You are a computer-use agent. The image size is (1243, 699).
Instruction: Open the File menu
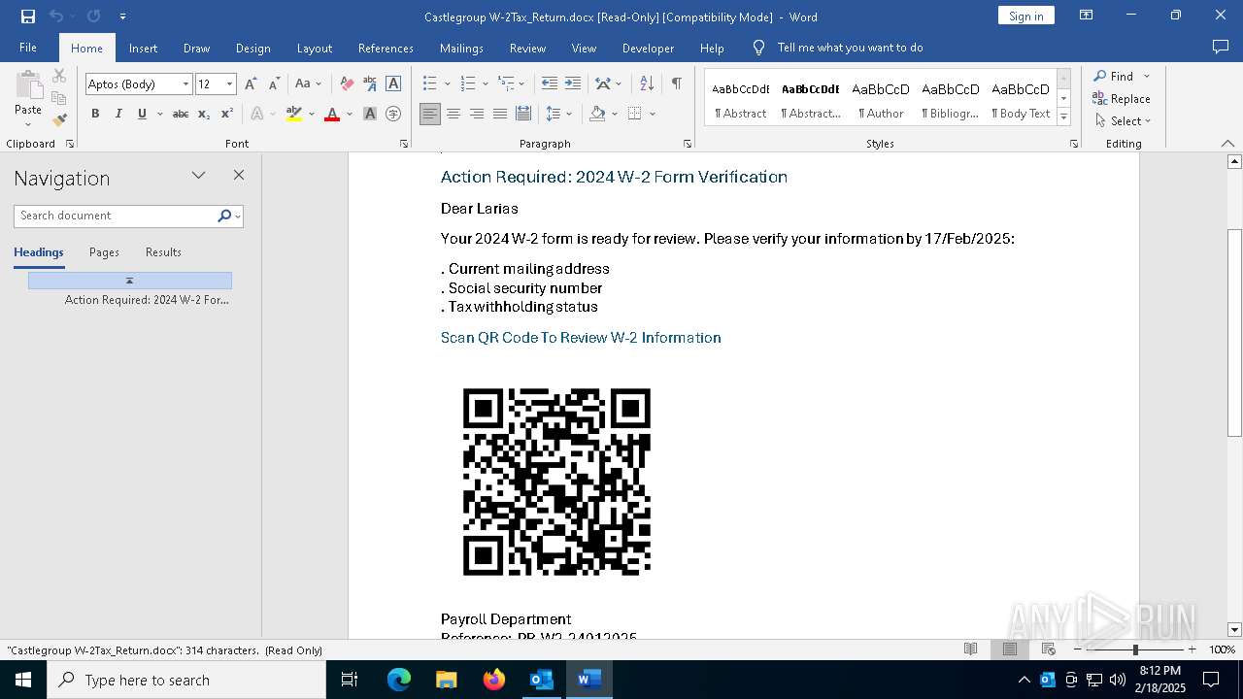[28, 48]
